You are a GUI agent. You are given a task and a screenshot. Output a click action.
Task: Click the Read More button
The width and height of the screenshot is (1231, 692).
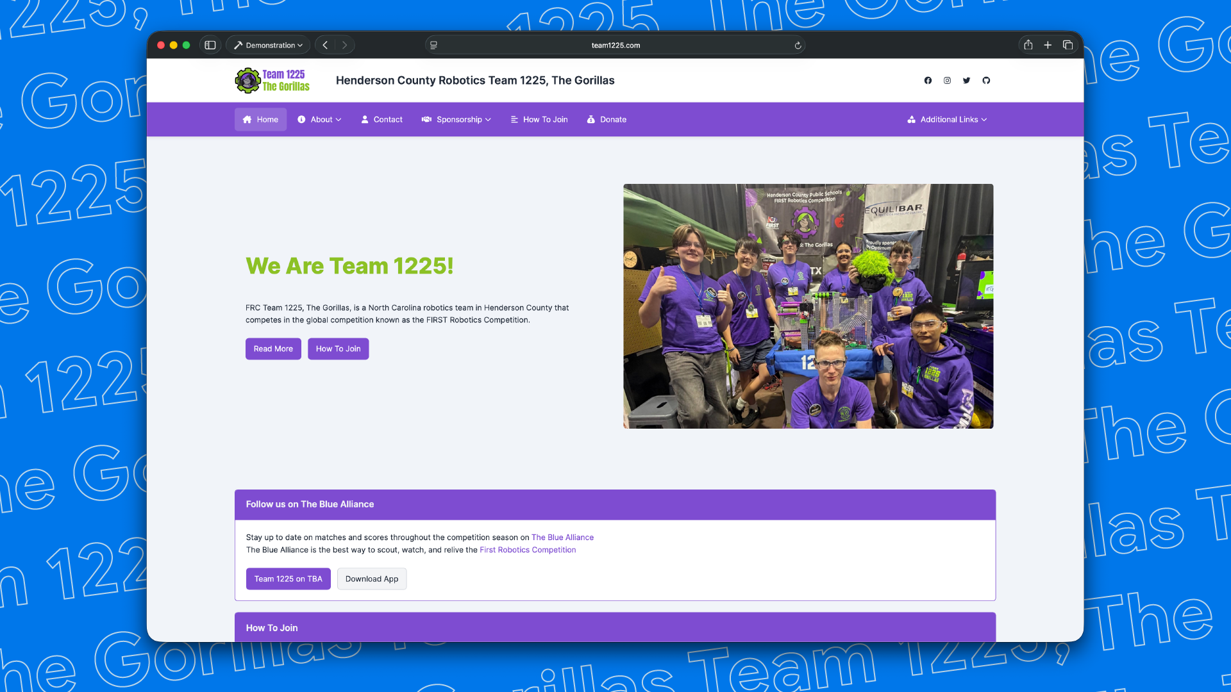(273, 349)
